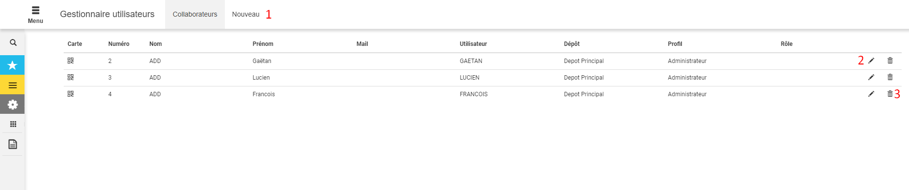Open the gear settings sidebar icon
Screen dimensions: 909x190
pyautogui.click(x=12, y=105)
